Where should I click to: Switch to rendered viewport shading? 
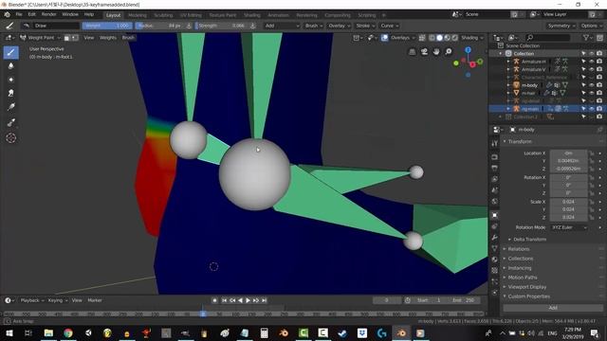click(455, 38)
